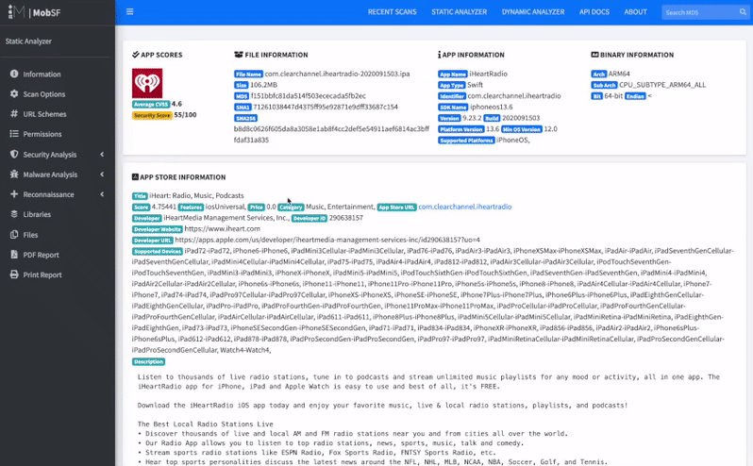Open API Docs in top navigation
The width and height of the screenshot is (753, 466).
click(594, 12)
